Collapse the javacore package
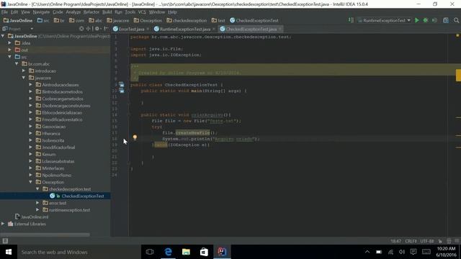This screenshot has height=259, width=461. click(24, 78)
